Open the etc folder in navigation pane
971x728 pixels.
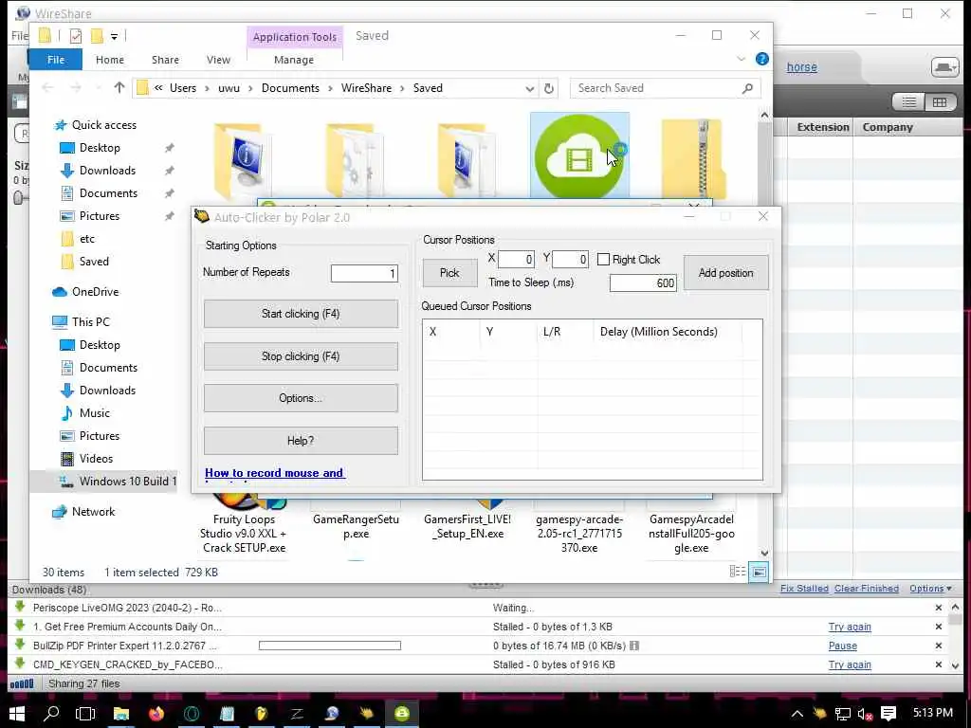86,239
